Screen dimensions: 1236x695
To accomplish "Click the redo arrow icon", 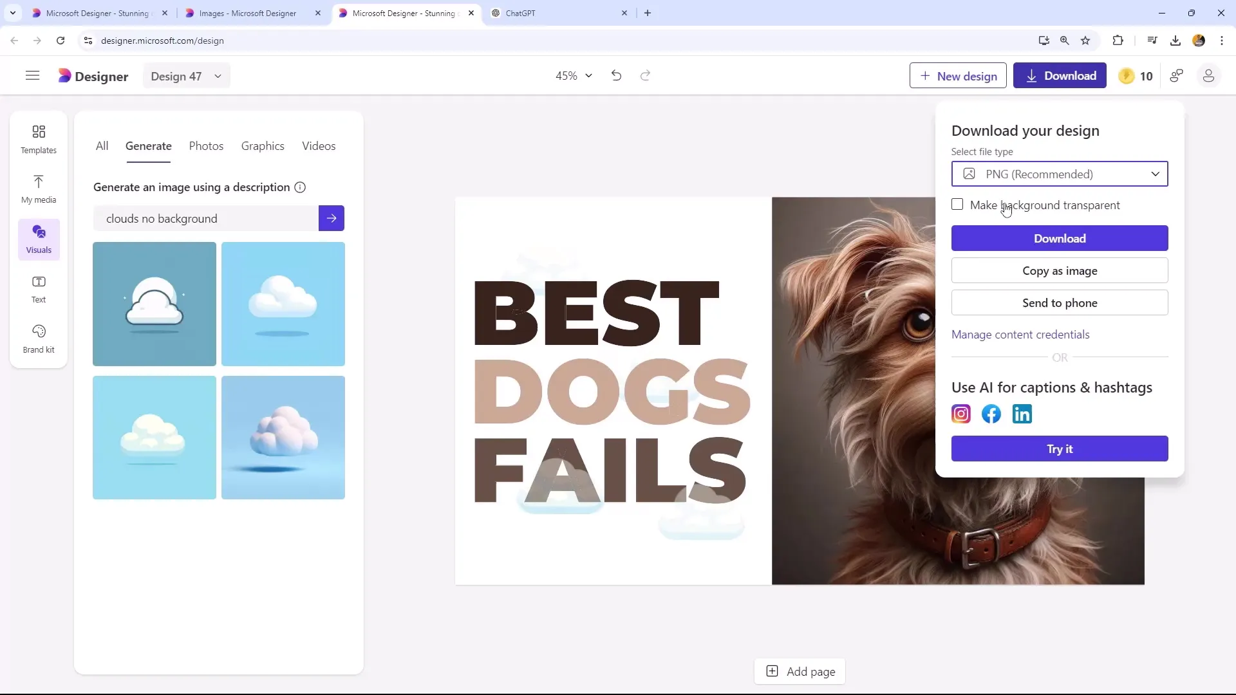I will point(645,75).
